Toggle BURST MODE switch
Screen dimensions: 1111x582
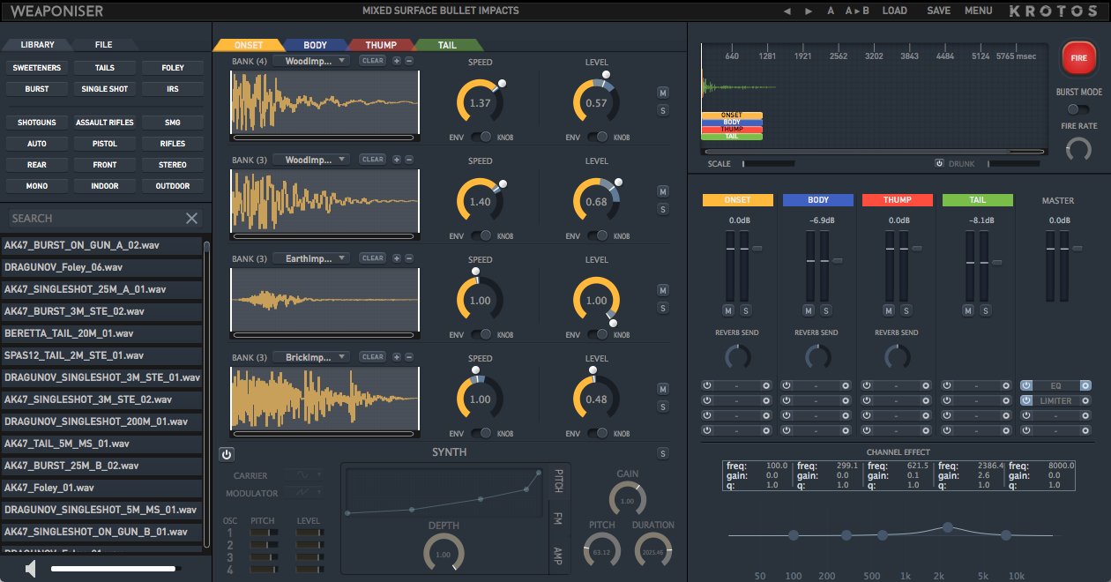click(x=1077, y=109)
